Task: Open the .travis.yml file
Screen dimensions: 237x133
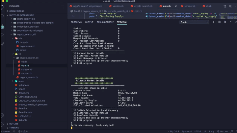Action: click(x=24, y=93)
